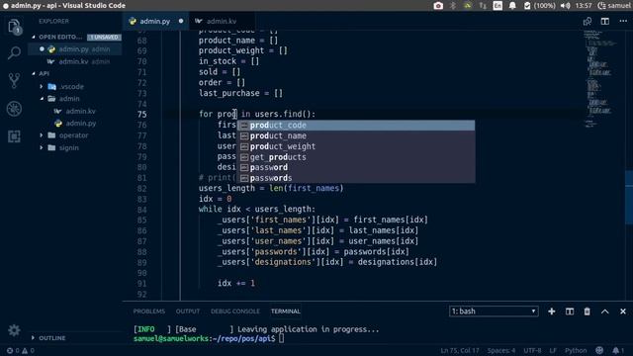Open editor More Actions ellipsis

pyautogui.click(x=623, y=22)
